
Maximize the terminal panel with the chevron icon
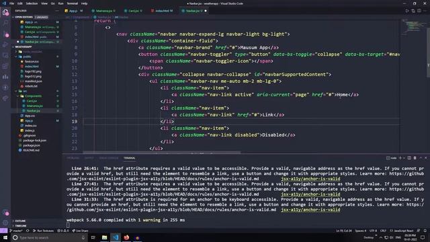coord(421,158)
